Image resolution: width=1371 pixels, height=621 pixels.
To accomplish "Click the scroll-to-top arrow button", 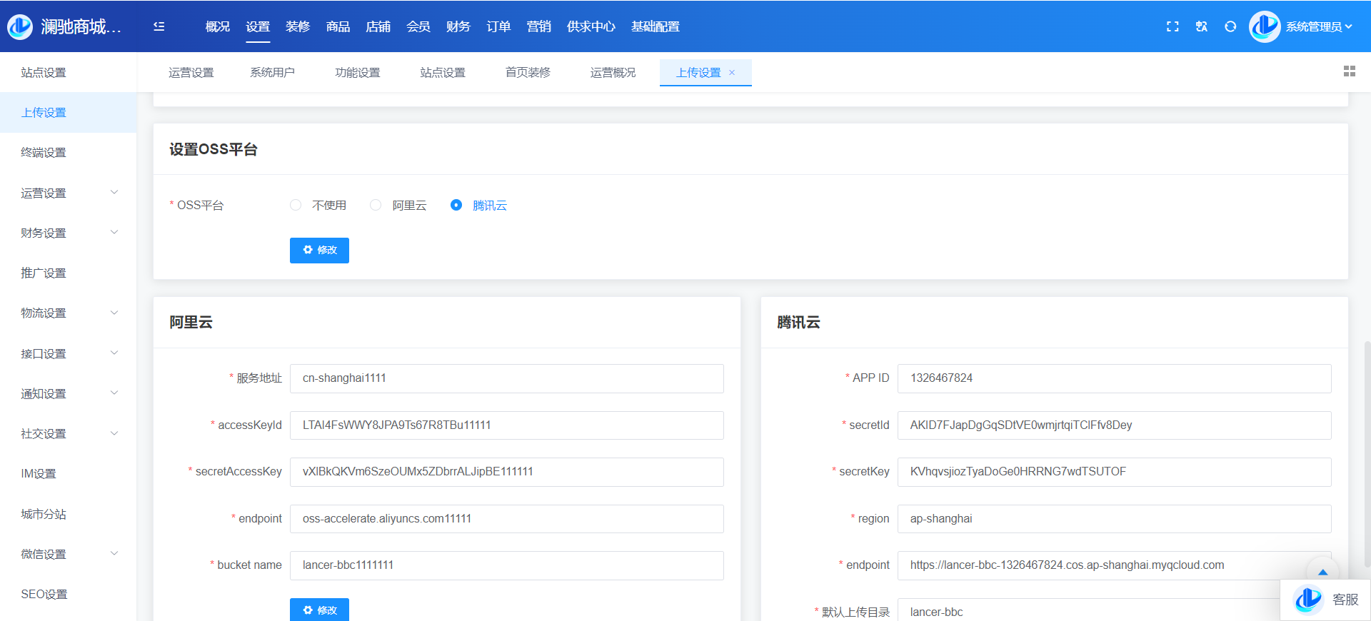I will 1322,571.
